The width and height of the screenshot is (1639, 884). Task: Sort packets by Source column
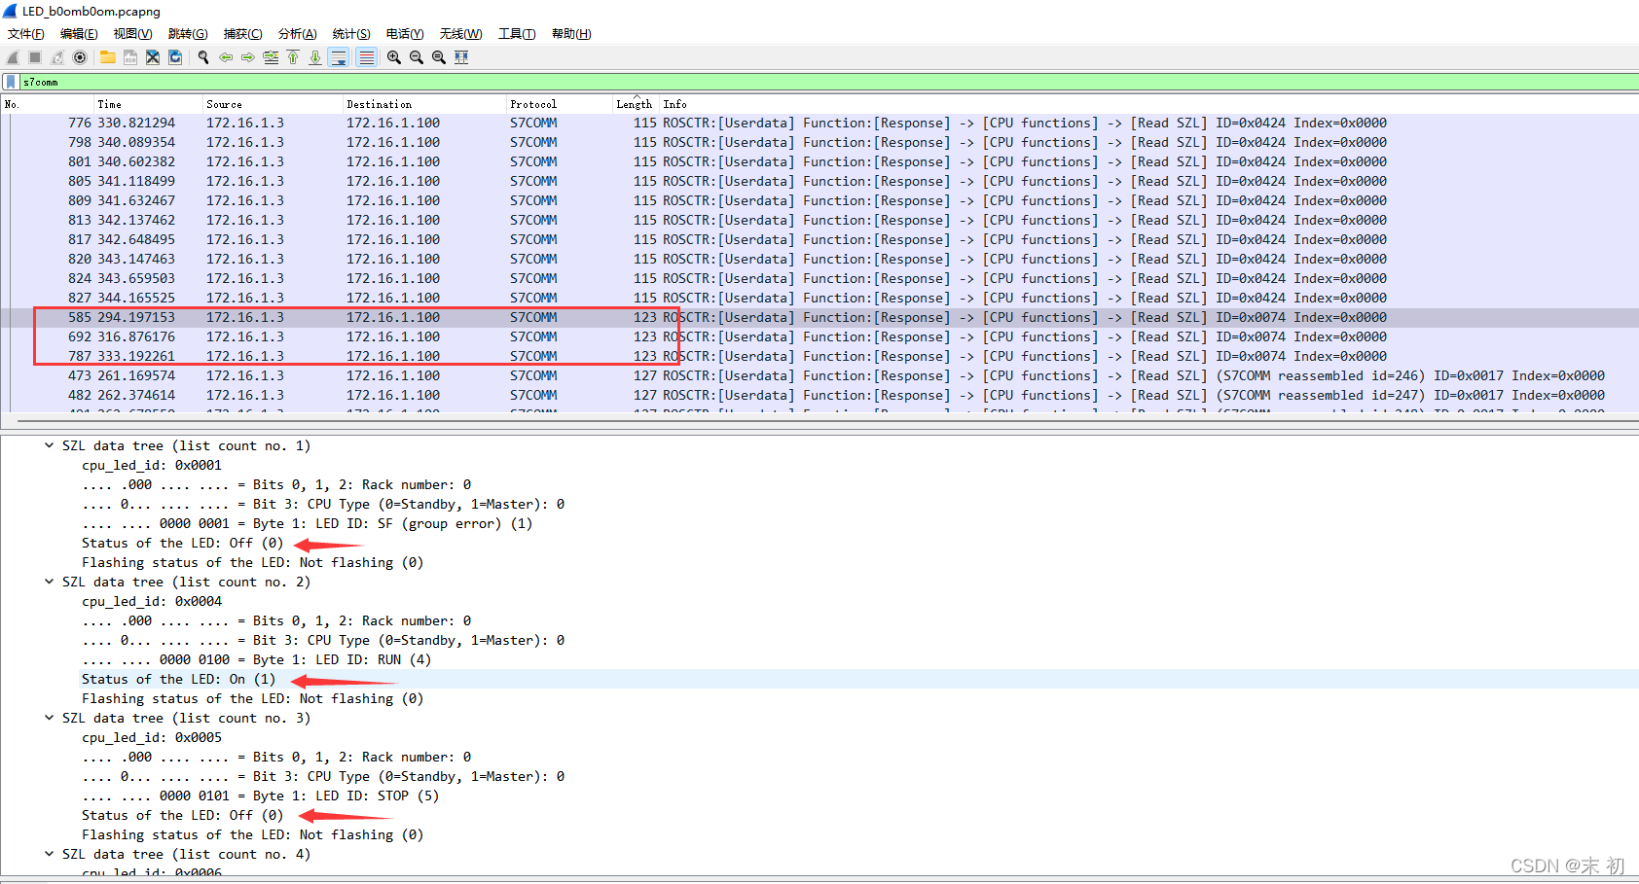273,104
